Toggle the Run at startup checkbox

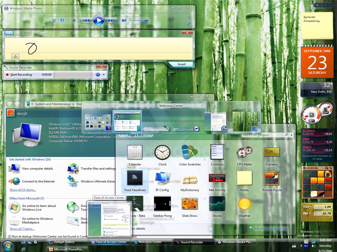[x=9, y=236]
